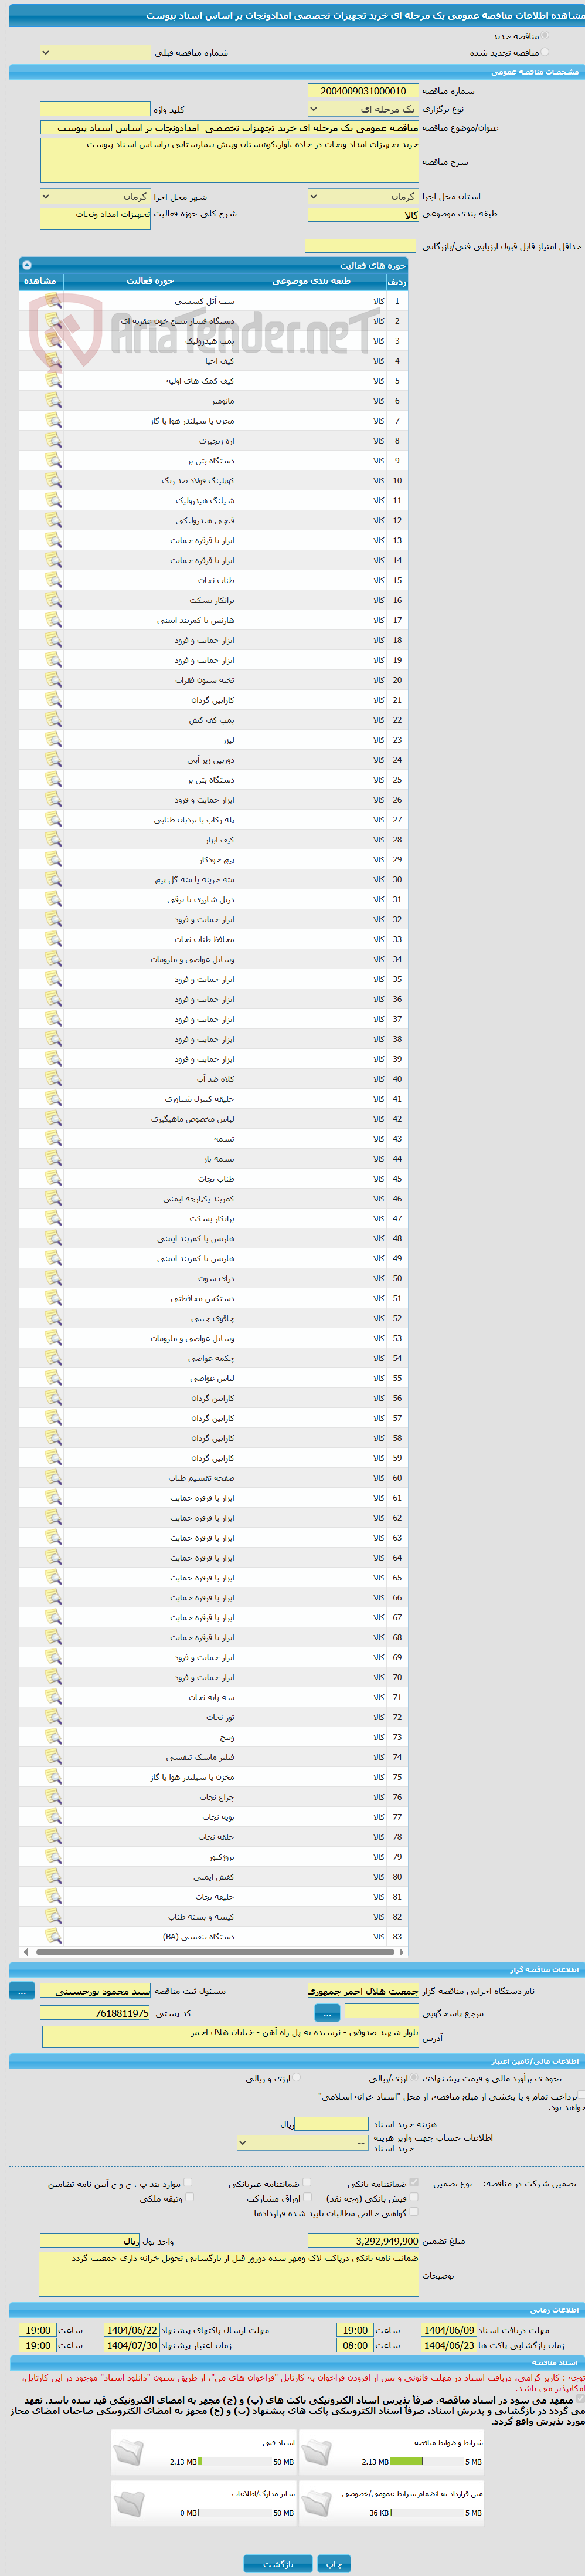
Task: Click ellipsis button next to مسئول ثبت مناقصه
Action: pyautogui.click(x=22, y=1991)
